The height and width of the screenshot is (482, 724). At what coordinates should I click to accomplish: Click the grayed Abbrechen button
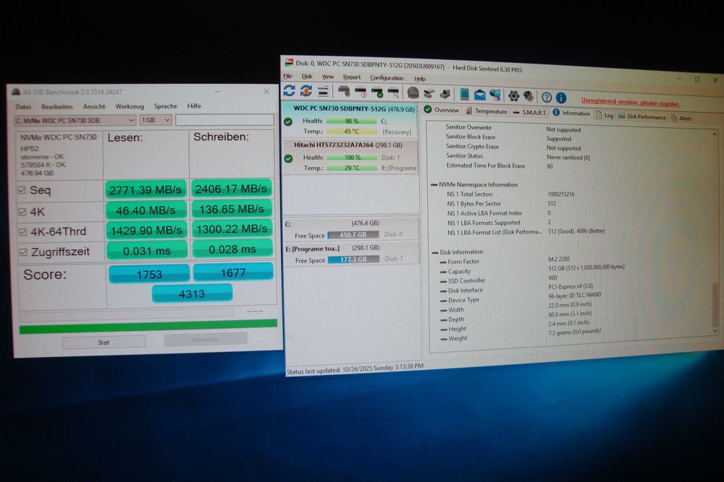click(206, 339)
